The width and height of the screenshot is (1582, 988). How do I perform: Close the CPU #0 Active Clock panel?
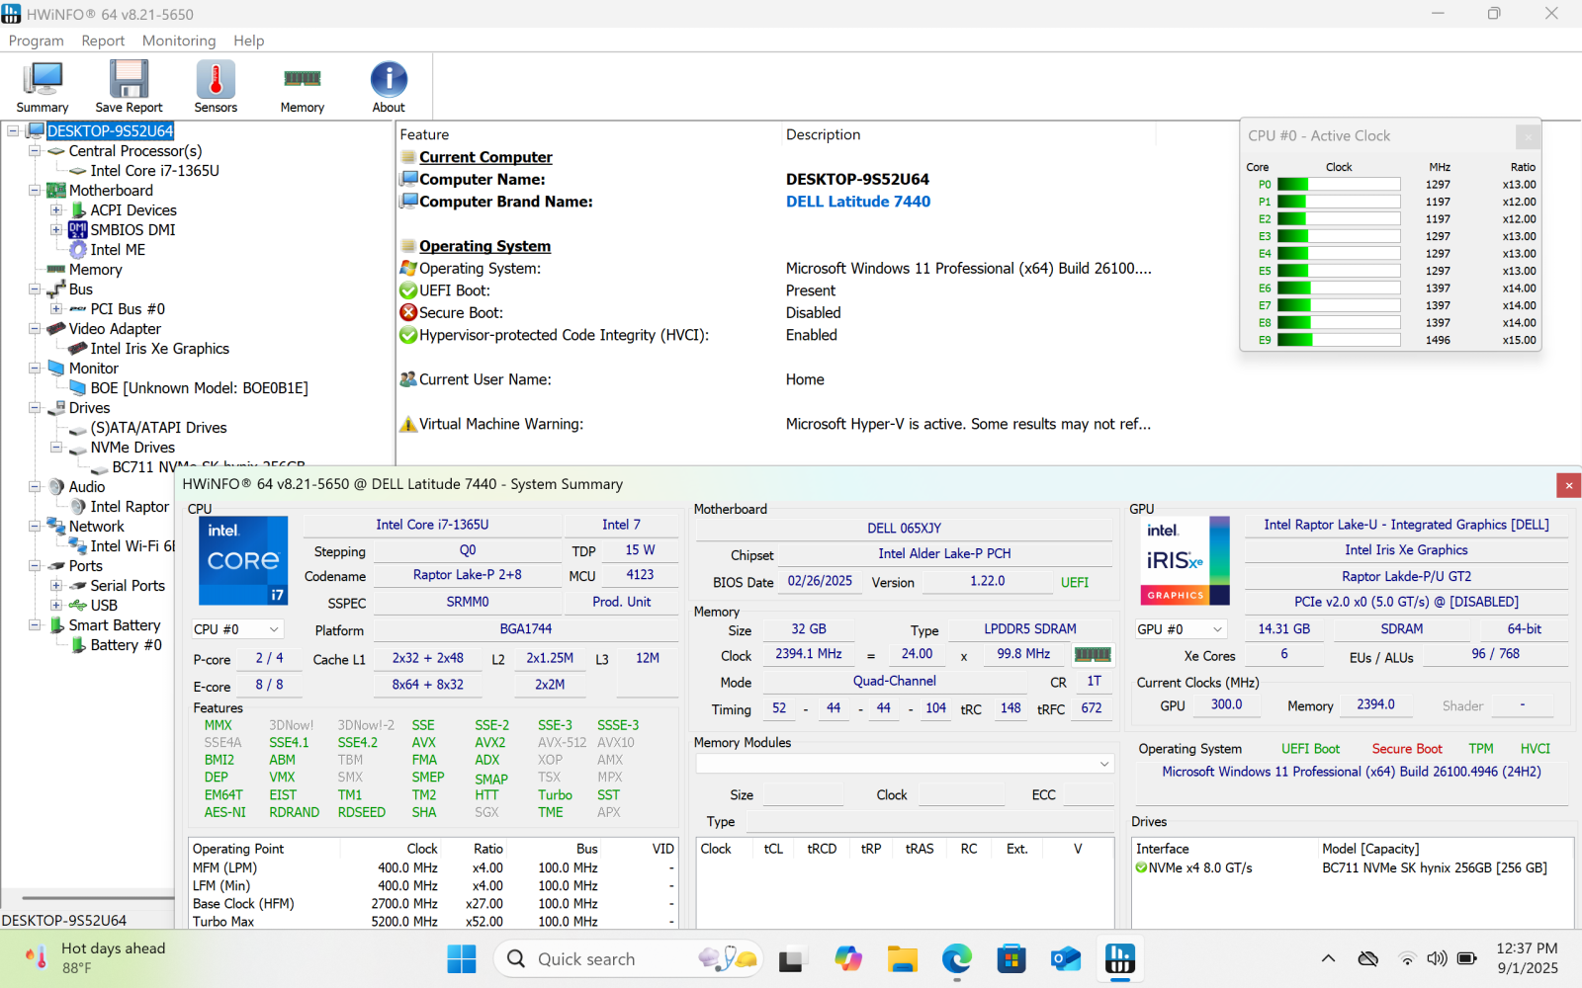[1528, 136]
